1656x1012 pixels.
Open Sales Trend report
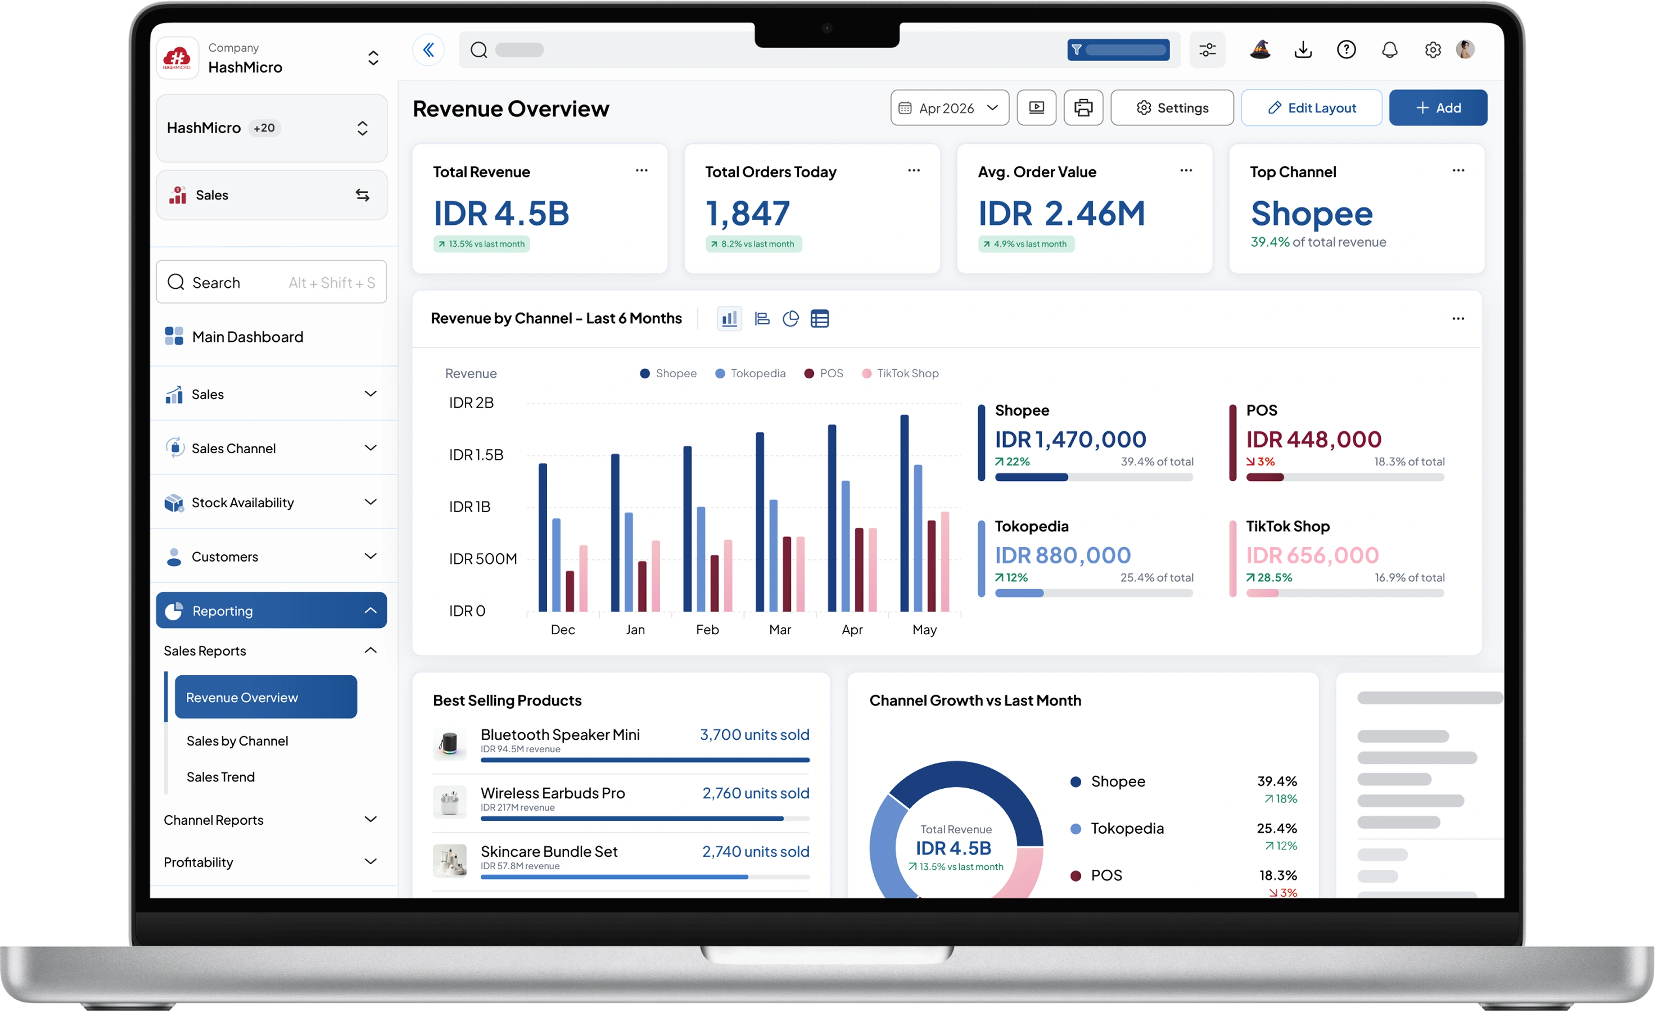pos(220,777)
